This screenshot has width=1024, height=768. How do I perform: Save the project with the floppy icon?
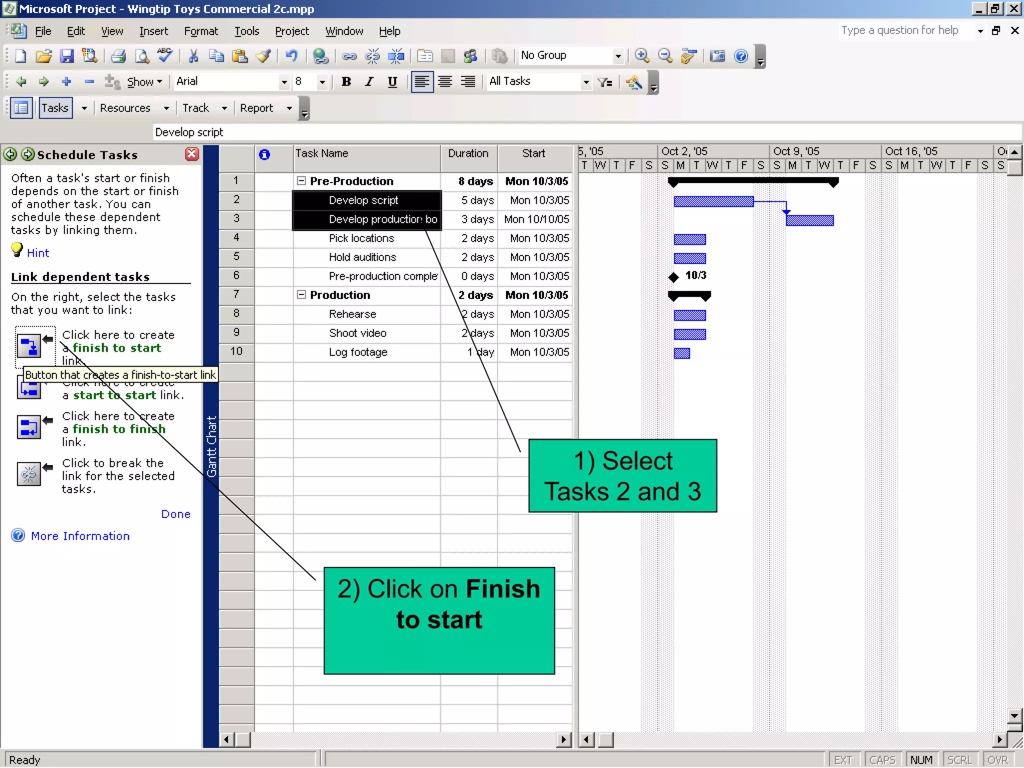coord(66,56)
